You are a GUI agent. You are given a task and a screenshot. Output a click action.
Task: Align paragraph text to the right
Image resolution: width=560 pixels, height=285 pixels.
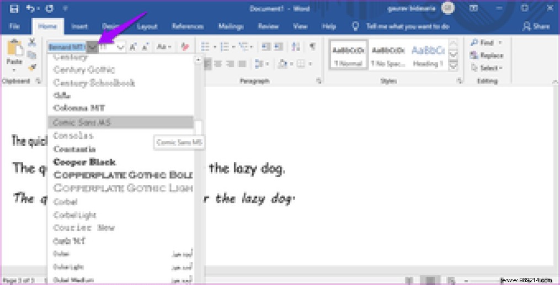click(231, 64)
